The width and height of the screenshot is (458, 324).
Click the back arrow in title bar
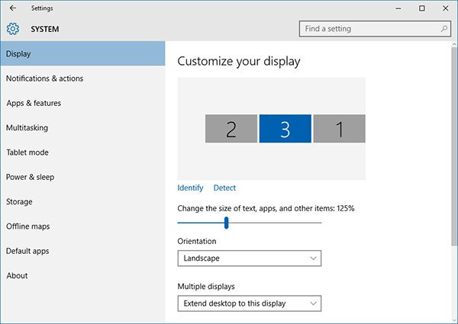coord(12,8)
